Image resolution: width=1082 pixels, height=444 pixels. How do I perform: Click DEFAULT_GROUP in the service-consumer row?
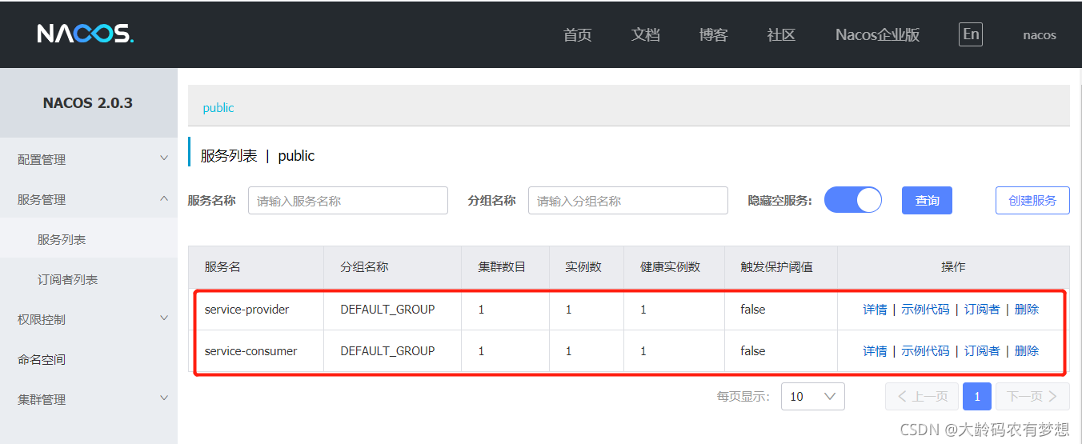(x=387, y=350)
